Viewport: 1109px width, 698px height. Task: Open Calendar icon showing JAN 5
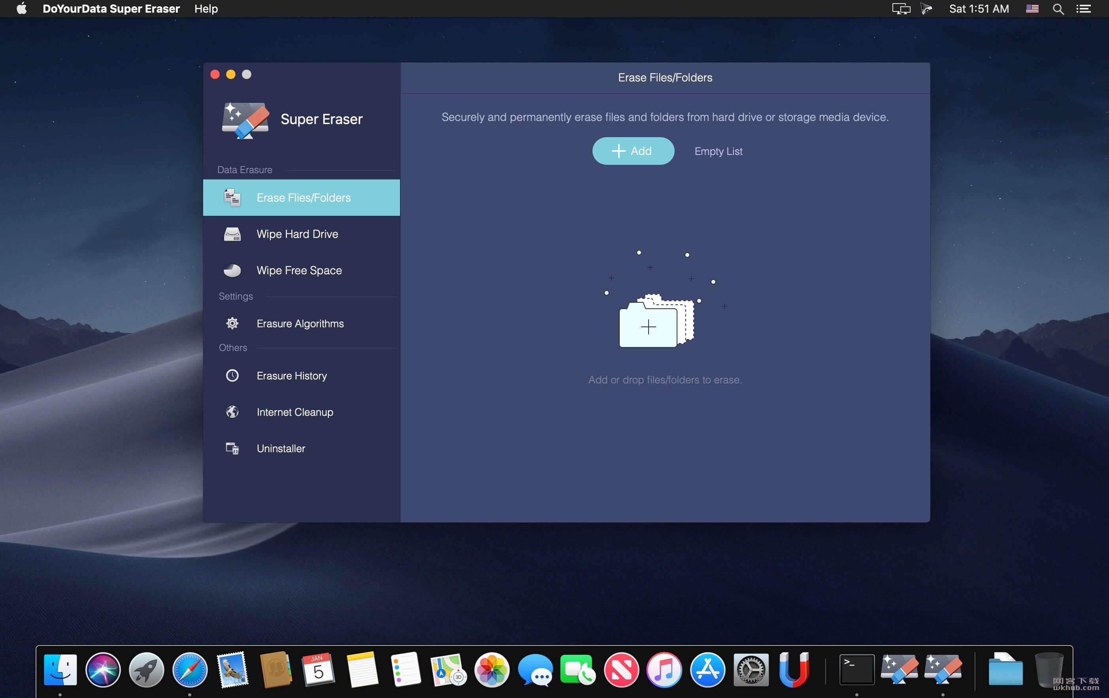click(319, 670)
